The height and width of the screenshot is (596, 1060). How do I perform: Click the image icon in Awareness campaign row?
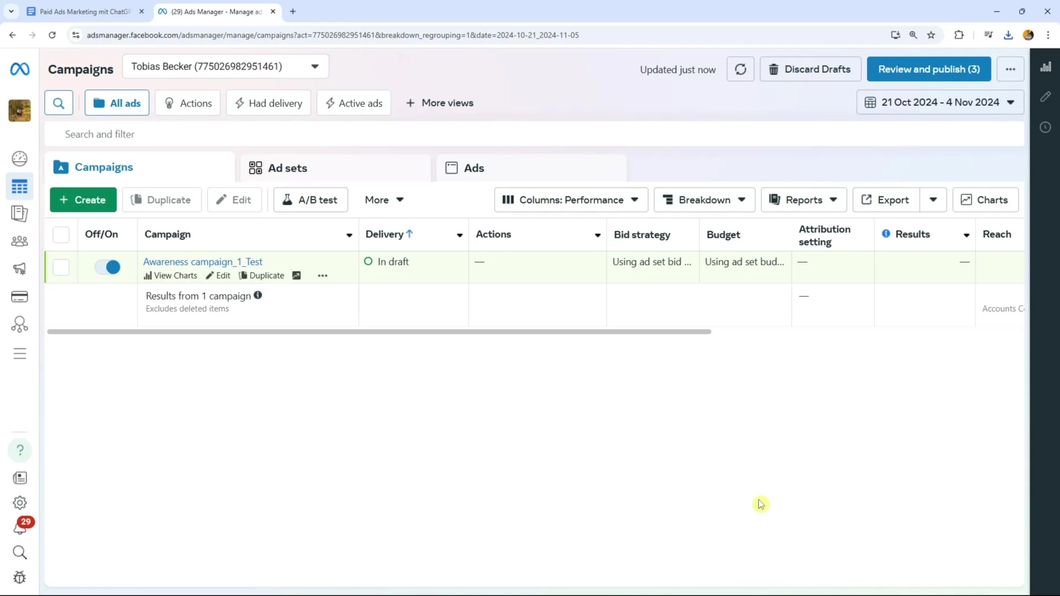(x=296, y=275)
